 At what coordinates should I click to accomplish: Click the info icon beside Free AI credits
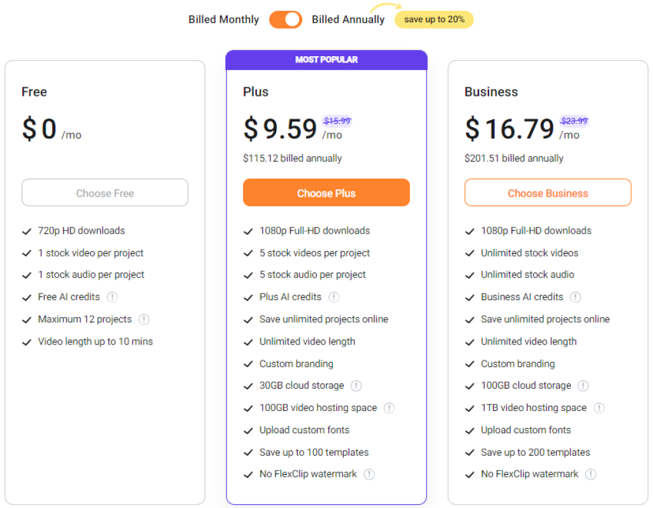click(x=112, y=297)
